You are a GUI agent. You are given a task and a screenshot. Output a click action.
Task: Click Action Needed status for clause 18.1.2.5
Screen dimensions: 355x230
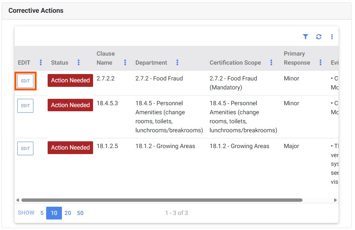[70, 148]
